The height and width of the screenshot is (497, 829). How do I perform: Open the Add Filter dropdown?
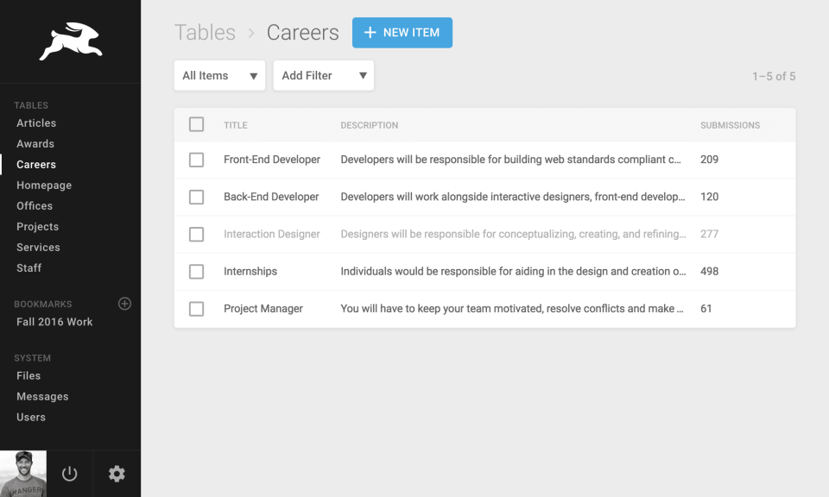click(323, 75)
